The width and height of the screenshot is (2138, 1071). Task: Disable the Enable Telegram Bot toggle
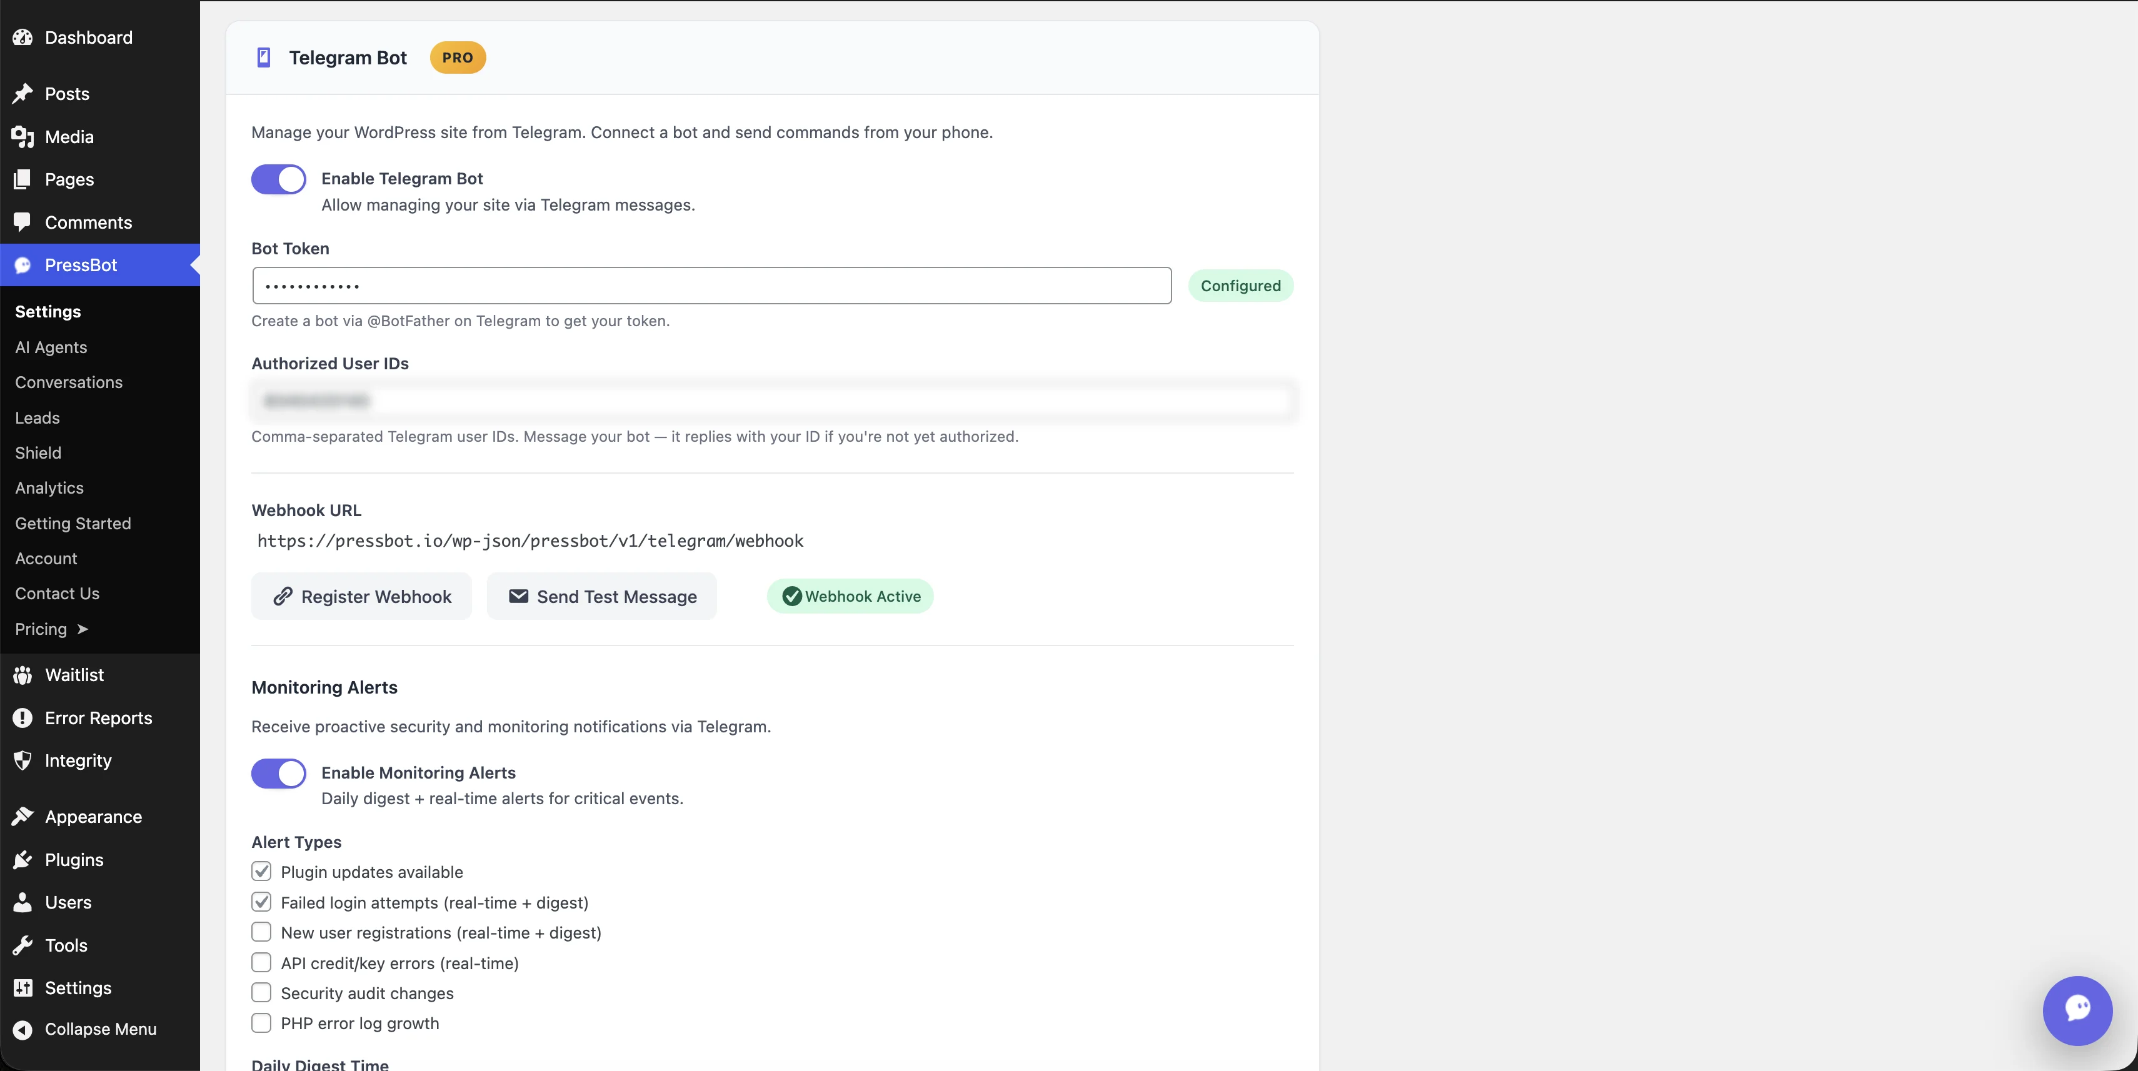point(278,178)
